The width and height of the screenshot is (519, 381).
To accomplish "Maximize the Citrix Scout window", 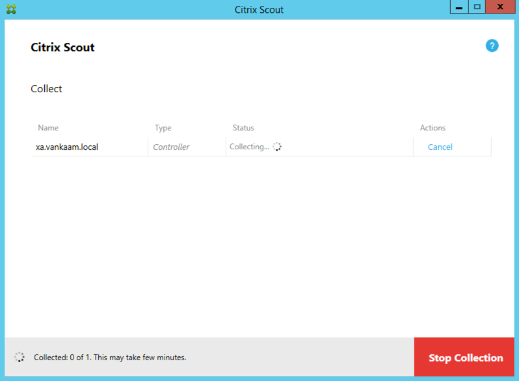I will [x=477, y=7].
